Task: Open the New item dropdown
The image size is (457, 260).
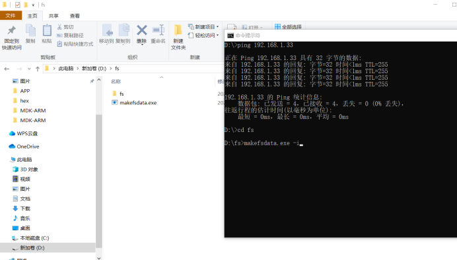Action: 203,27
